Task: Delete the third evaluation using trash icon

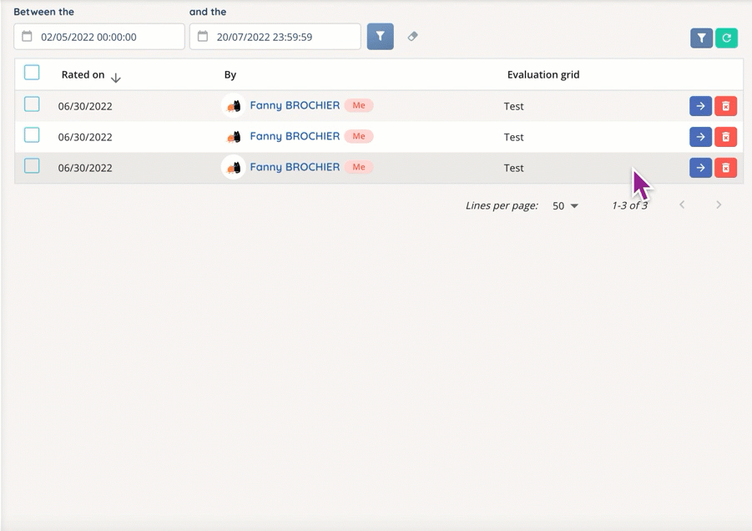Action: [x=725, y=168]
